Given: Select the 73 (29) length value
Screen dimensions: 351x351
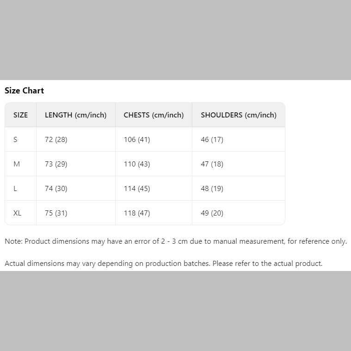Looking at the screenshot, I should (x=56, y=164).
